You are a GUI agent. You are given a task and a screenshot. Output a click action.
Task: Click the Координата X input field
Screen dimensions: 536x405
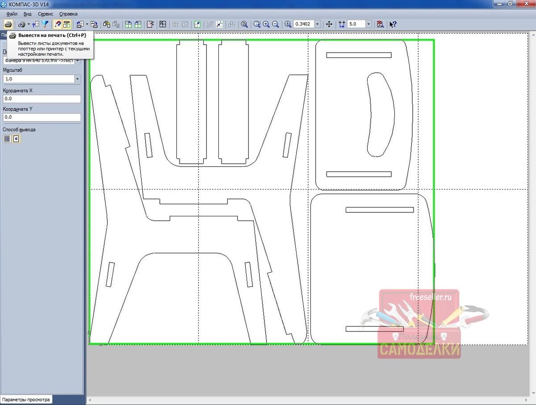tap(42, 99)
